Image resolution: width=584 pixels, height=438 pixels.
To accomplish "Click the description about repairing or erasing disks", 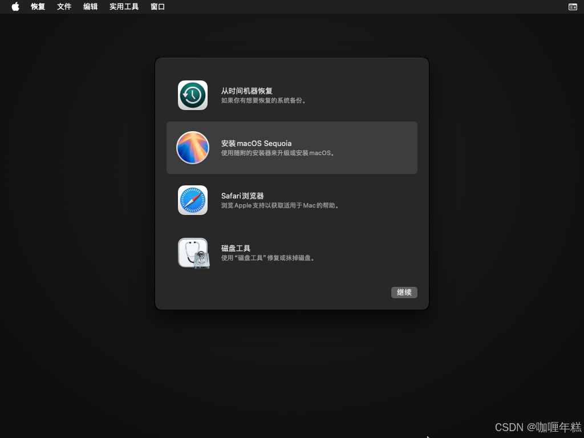I will click(269, 258).
